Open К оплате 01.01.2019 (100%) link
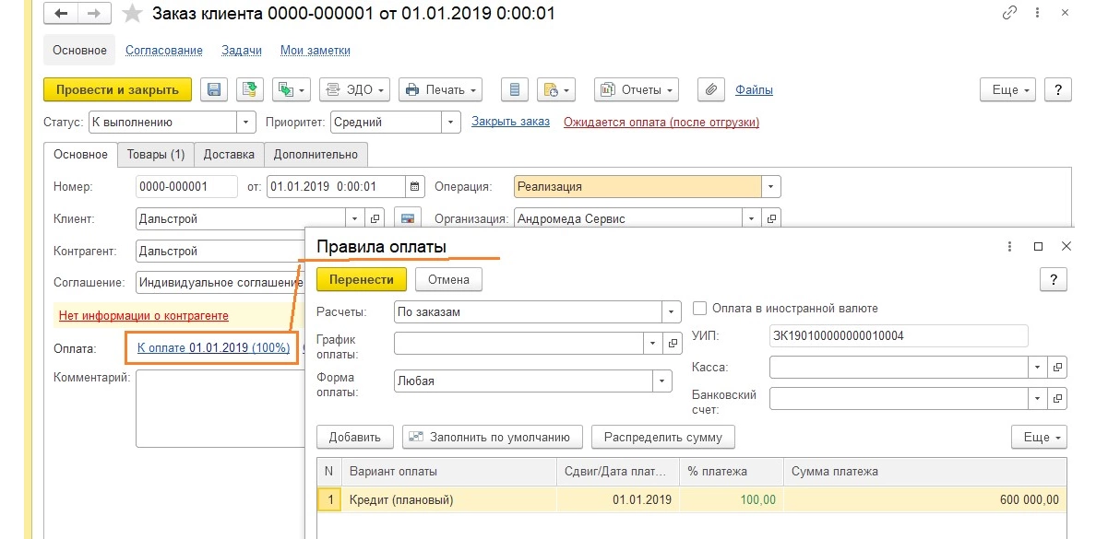 213,347
